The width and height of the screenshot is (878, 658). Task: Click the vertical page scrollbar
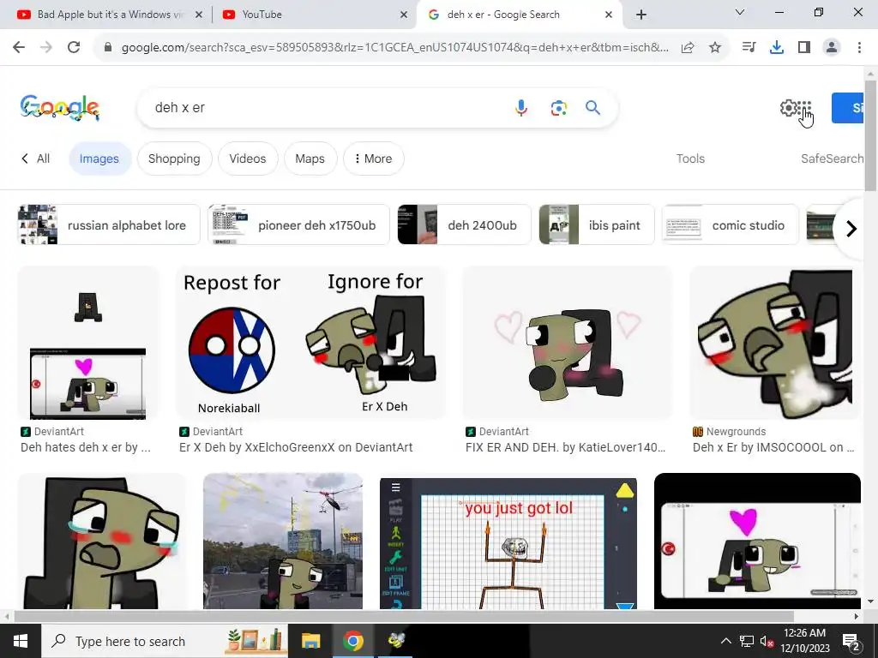871,135
